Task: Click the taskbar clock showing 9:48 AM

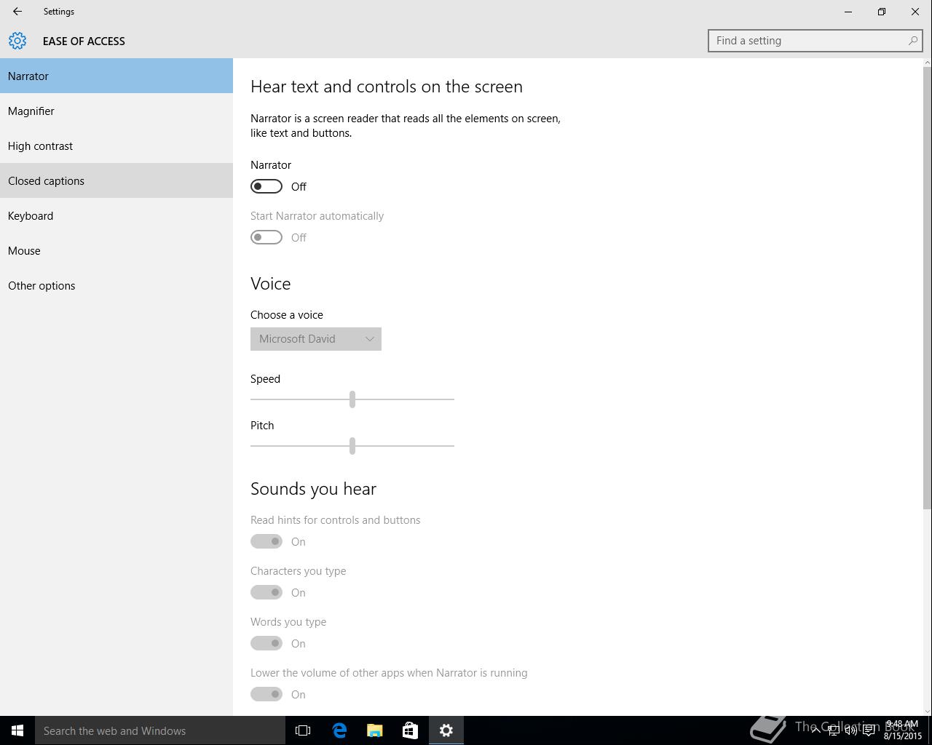Action: [902, 730]
